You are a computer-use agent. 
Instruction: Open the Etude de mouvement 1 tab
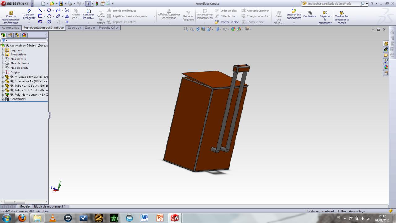pyautogui.click(x=49, y=206)
